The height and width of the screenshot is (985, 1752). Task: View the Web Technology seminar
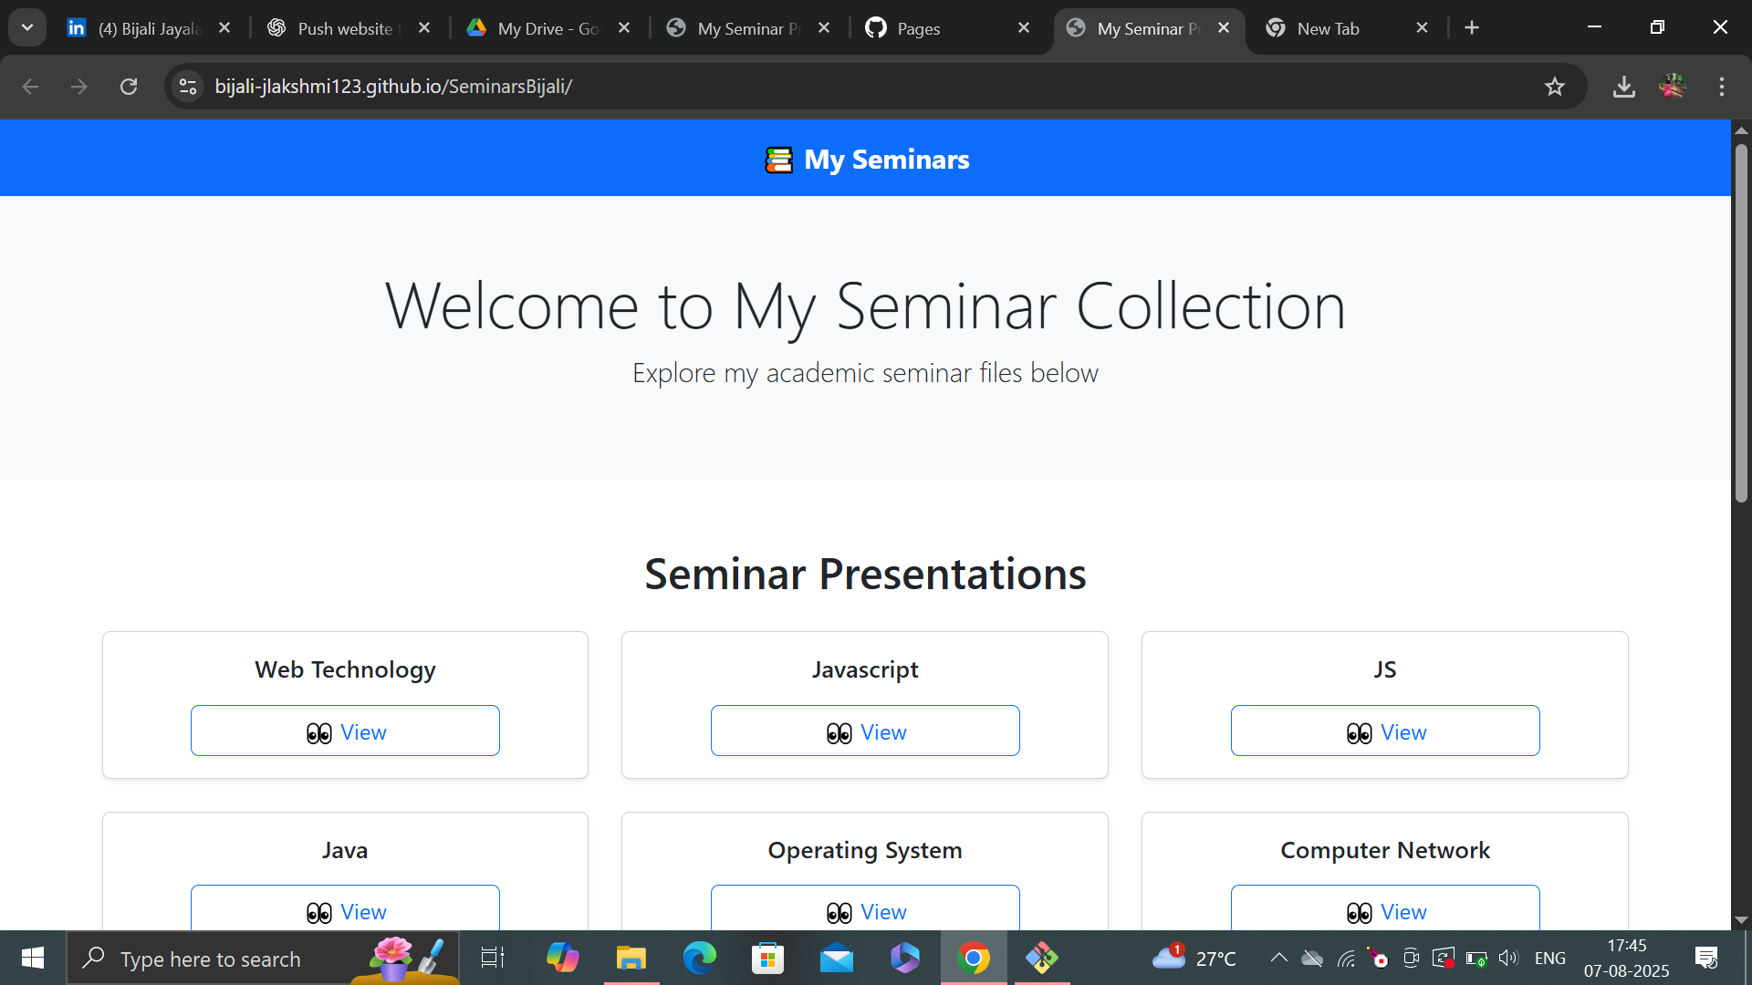coord(345,731)
